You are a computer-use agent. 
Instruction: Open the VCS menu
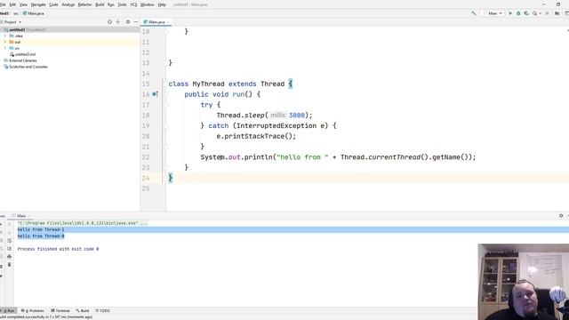coord(133,4)
